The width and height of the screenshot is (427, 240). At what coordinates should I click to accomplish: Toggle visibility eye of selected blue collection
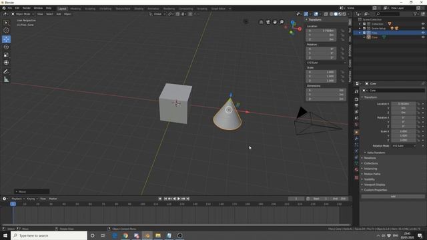click(x=423, y=33)
